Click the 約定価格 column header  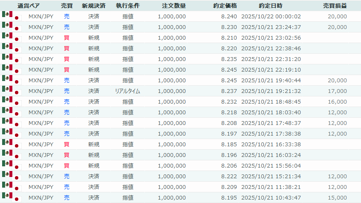pyautogui.click(x=225, y=6)
